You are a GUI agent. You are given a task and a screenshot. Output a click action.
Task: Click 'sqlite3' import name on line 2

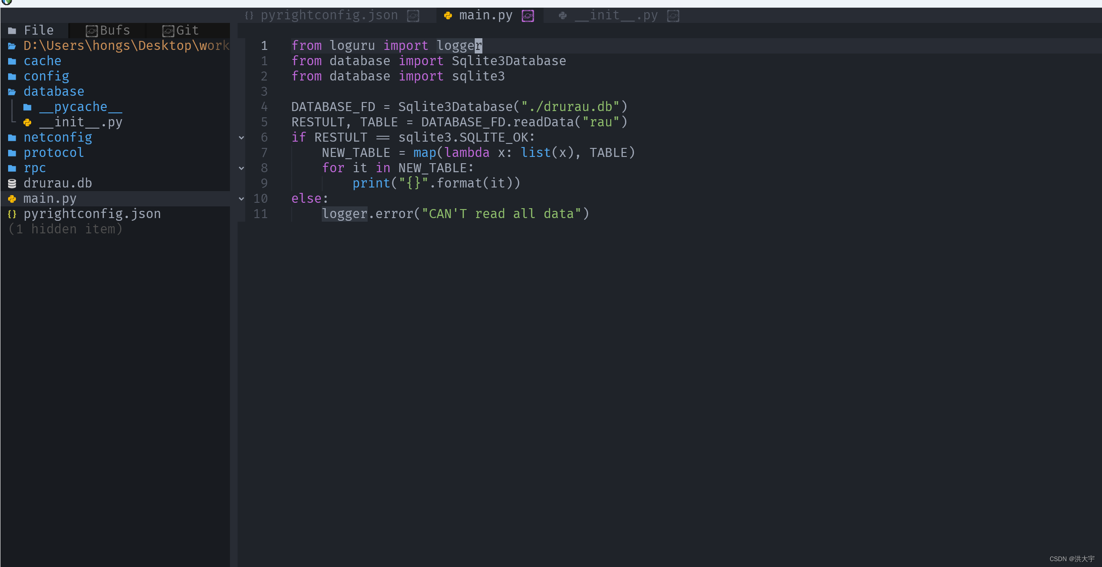coord(478,76)
